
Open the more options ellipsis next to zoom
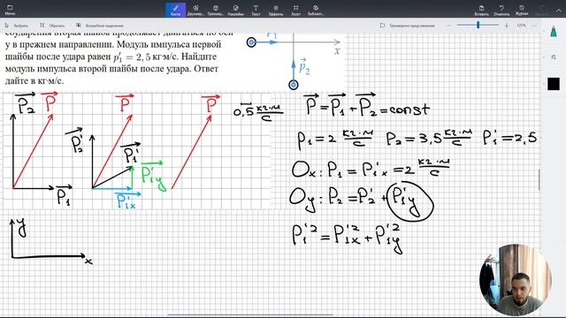coord(534,26)
